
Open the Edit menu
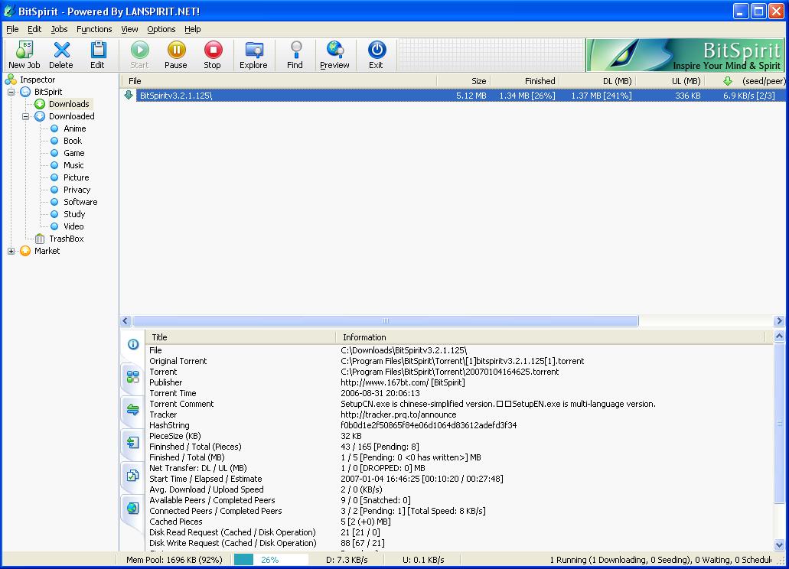34,29
